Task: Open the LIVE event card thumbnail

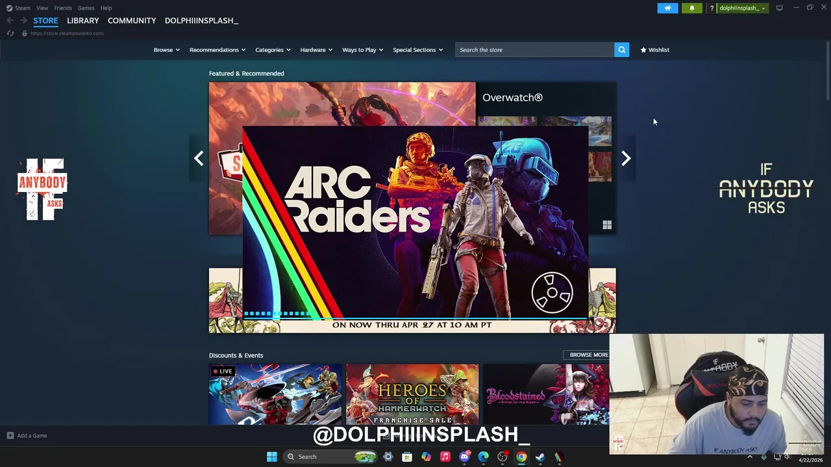Action: pyautogui.click(x=275, y=394)
